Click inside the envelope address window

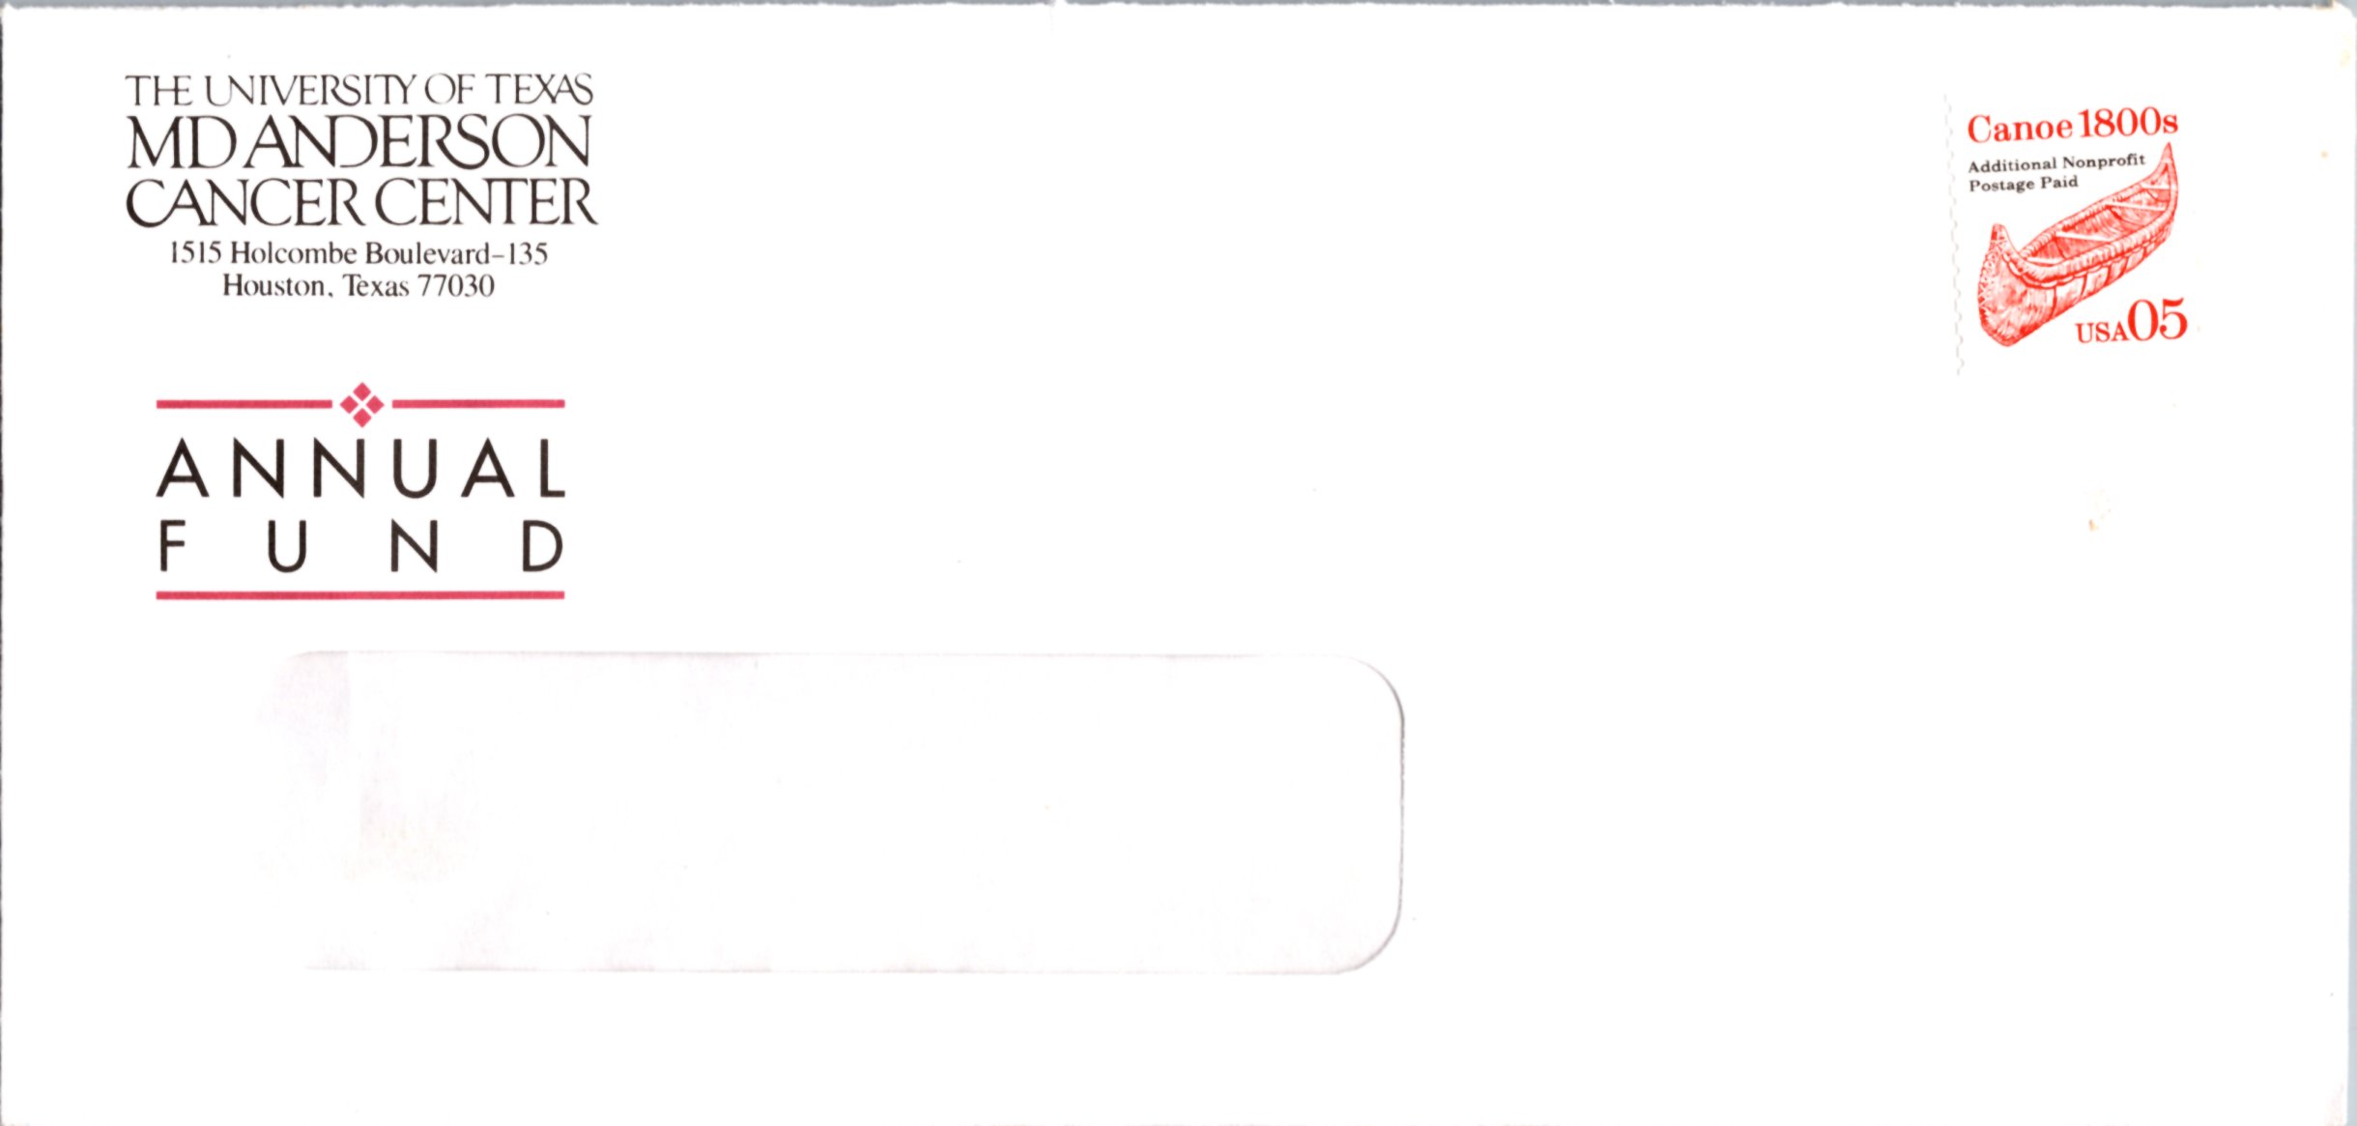tap(831, 812)
